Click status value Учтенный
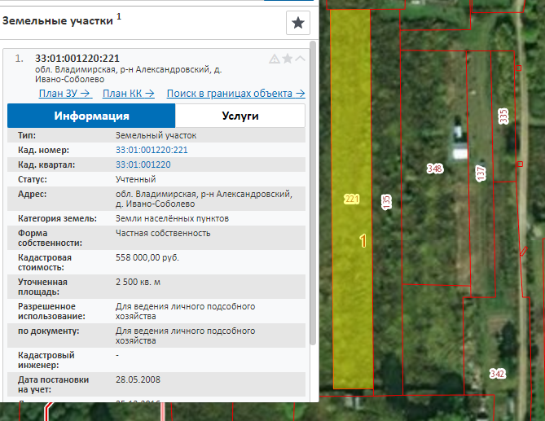 click(135, 179)
